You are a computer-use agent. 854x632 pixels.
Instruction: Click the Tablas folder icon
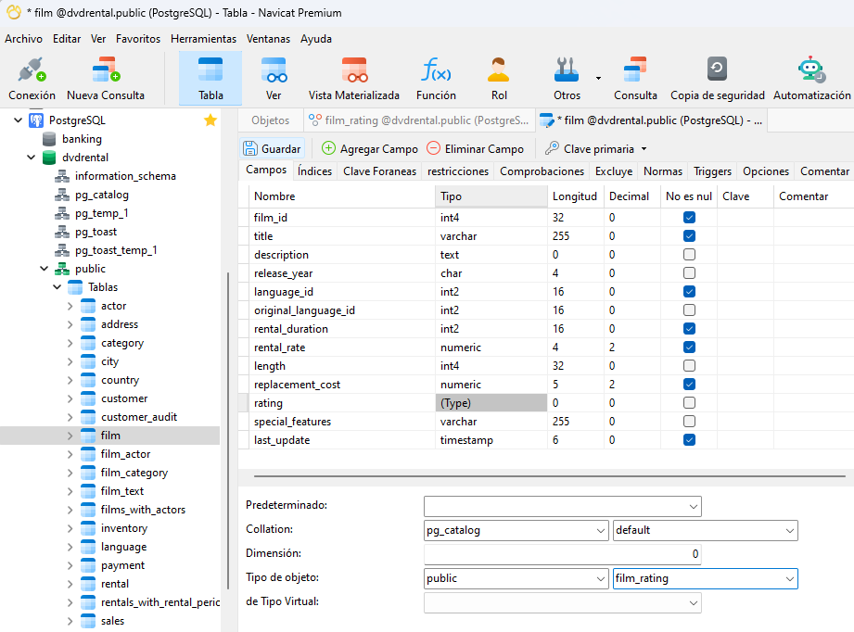pos(75,287)
